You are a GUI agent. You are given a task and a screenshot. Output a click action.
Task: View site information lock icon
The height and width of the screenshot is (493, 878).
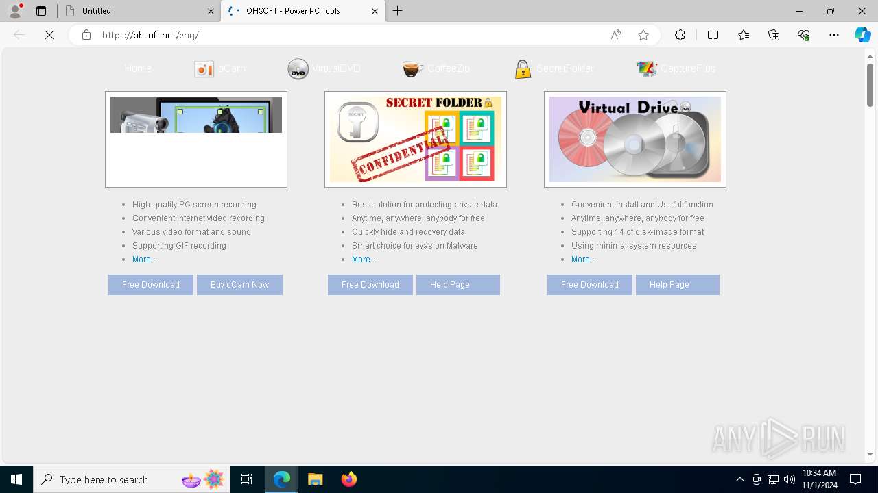click(x=86, y=35)
